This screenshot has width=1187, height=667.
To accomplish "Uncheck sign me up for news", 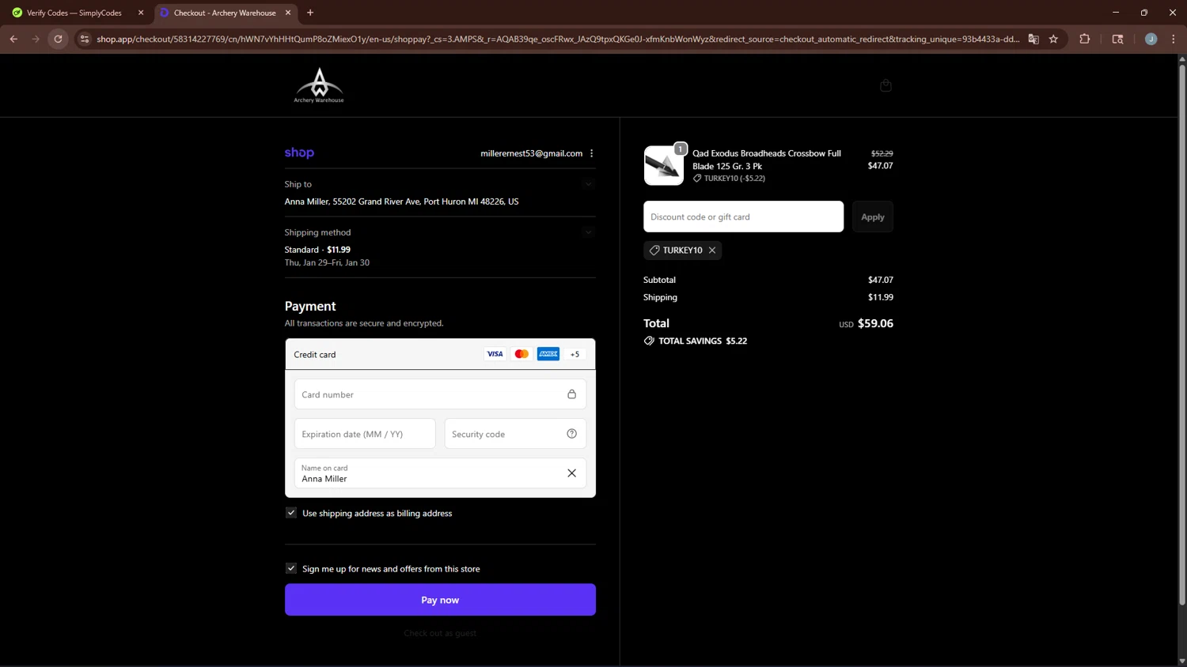I will click(x=291, y=568).
